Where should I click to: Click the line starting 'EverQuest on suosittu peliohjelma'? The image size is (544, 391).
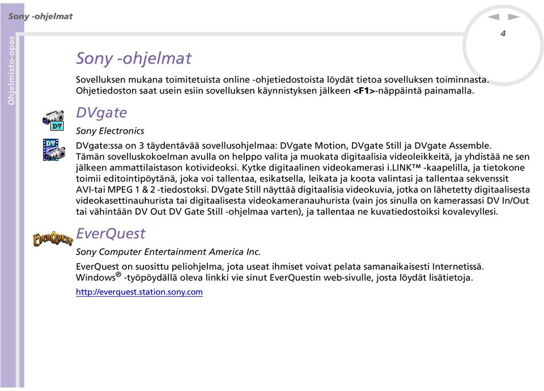(280, 266)
